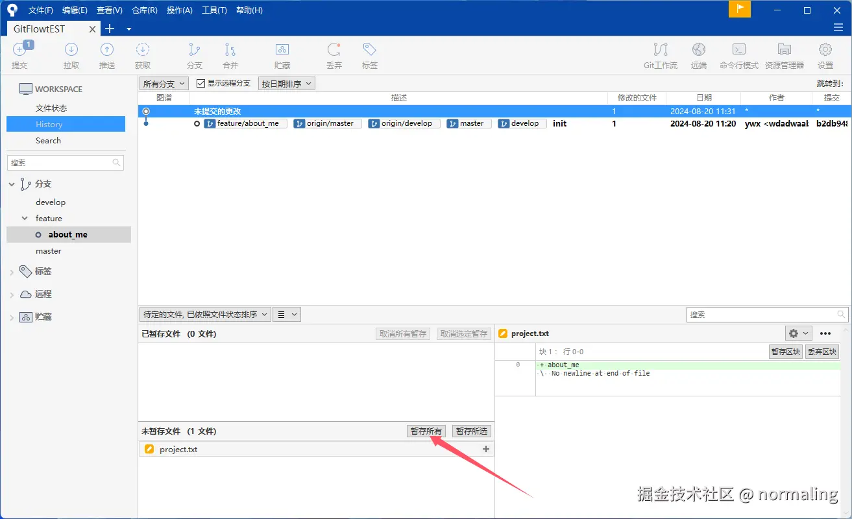Image resolution: width=852 pixels, height=519 pixels.
Task: Open the 待定的文件 sorting dropdown
Action: 205,314
